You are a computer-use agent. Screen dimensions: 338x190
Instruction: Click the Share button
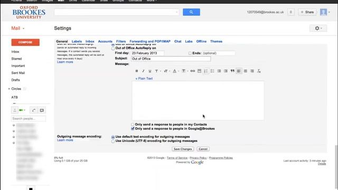tap(307, 12)
